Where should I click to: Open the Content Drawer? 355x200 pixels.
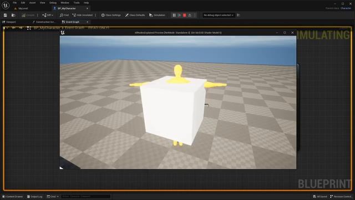click(x=13, y=197)
